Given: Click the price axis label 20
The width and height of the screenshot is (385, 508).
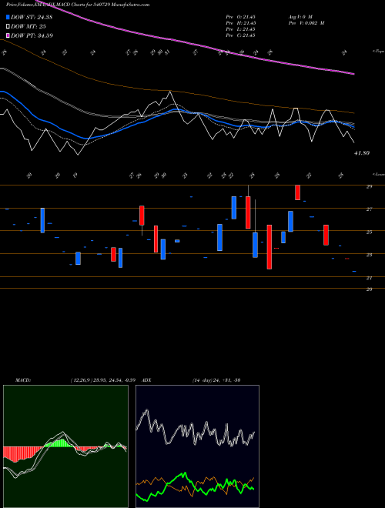Looking at the screenshot, I should (x=369, y=289).
